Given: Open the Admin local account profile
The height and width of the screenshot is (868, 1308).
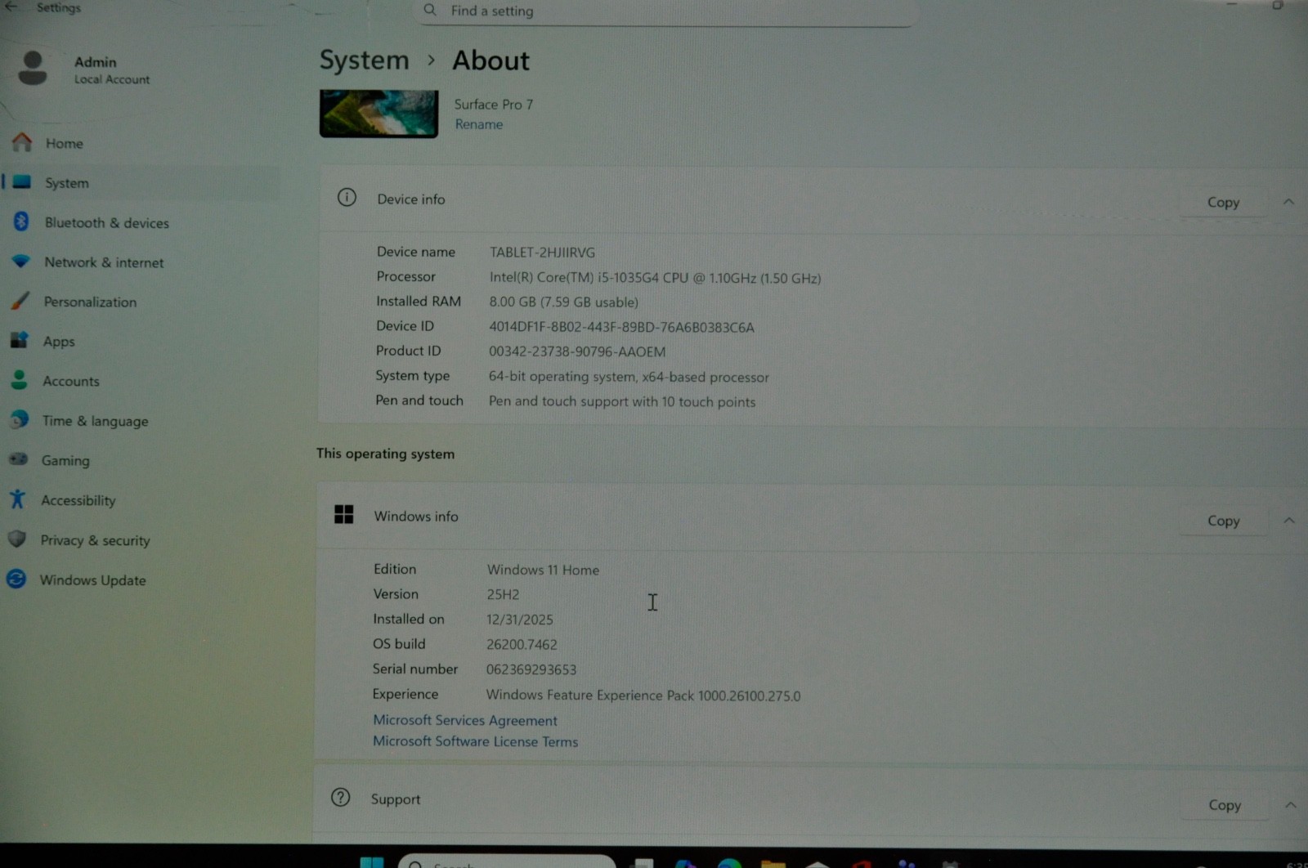Looking at the screenshot, I should pos(83,69).
